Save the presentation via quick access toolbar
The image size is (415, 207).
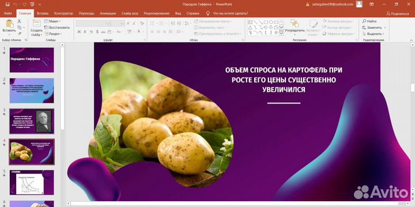tap(7, 4)
